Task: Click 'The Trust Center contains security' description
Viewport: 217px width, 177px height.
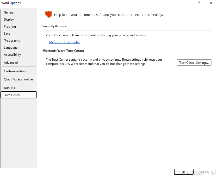Action: coord(104,62)
